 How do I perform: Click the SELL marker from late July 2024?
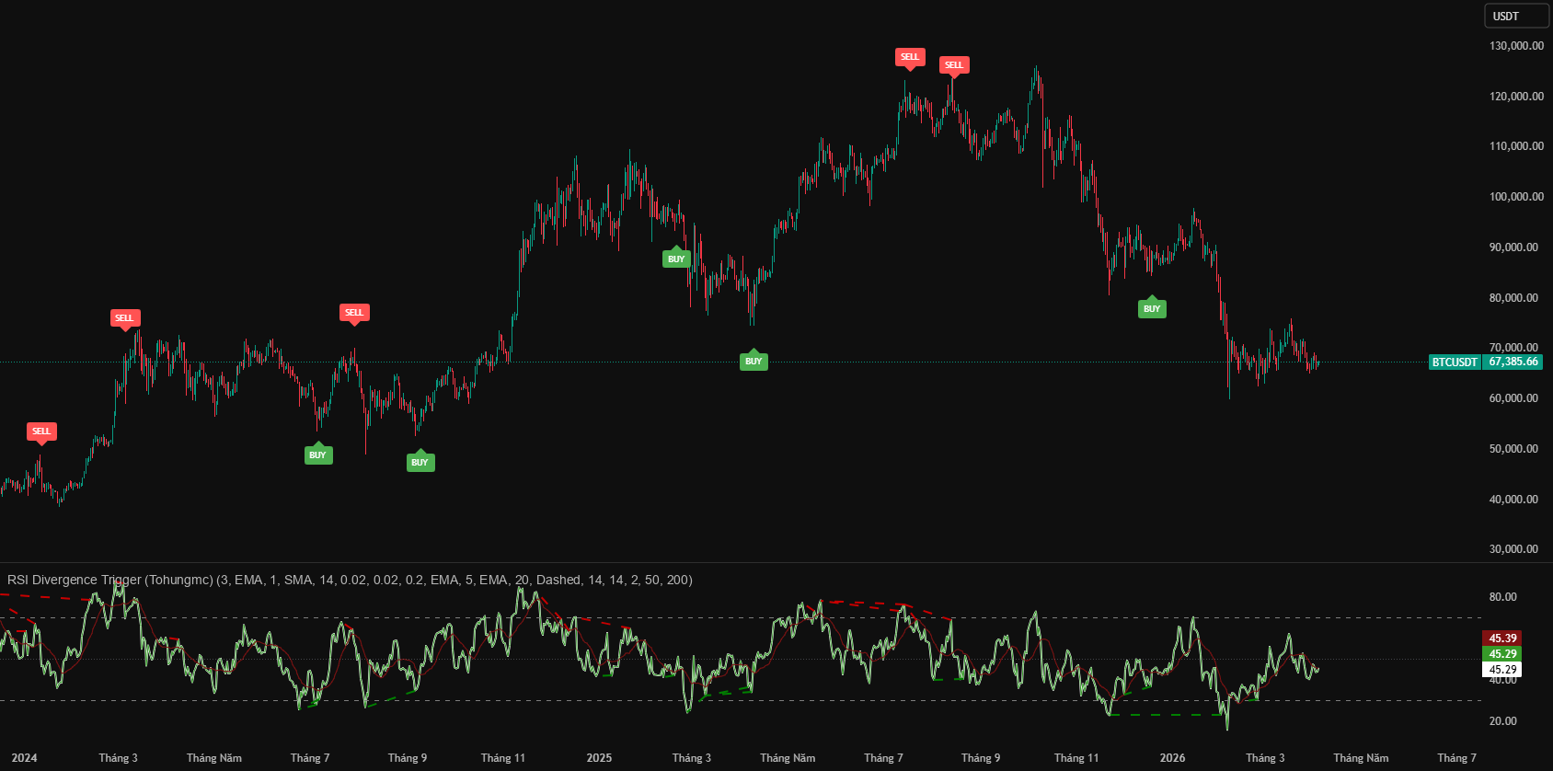point(354,313)
